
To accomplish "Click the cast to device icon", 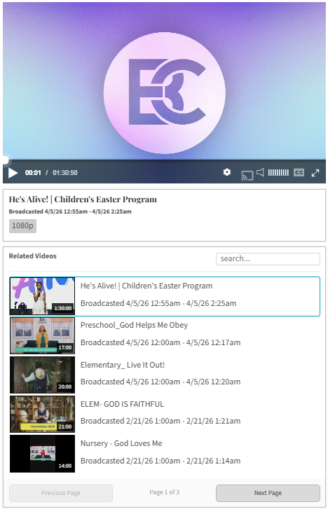I will click(247, 175).
